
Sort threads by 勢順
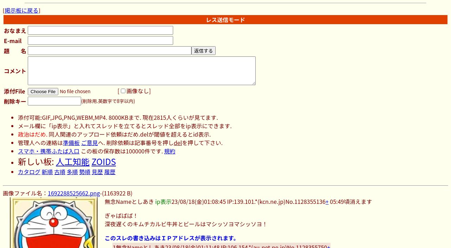point(85,172)
